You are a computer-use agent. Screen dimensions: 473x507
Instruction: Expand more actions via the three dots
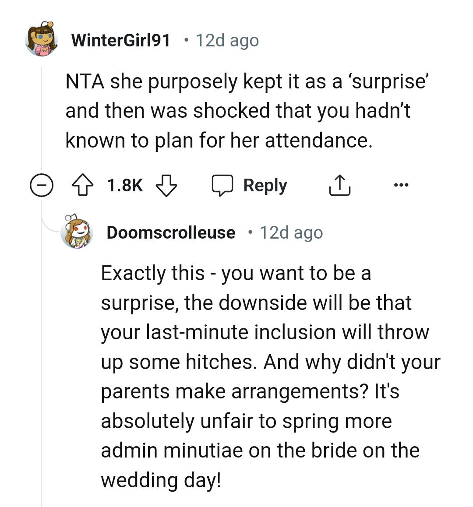coord(401,184)
